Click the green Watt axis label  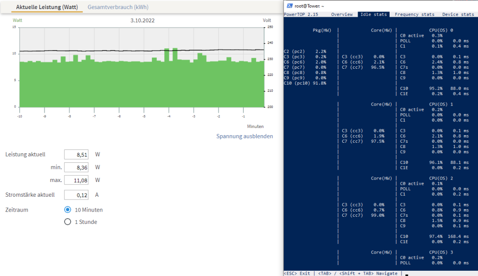(17, 21)
